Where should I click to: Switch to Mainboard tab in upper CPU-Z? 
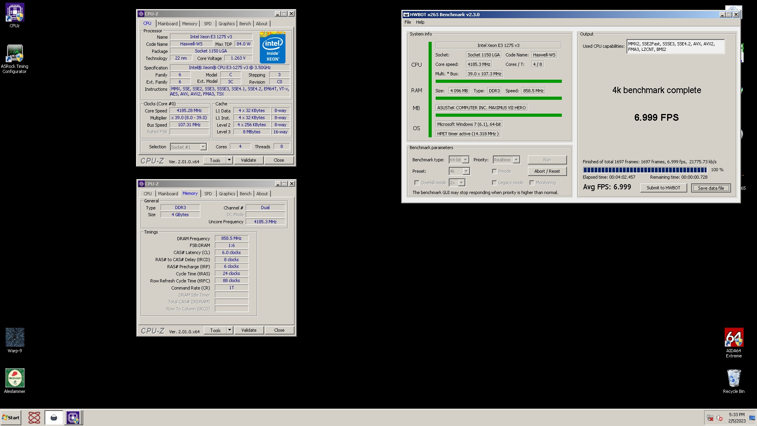click(x=168, y=24)
